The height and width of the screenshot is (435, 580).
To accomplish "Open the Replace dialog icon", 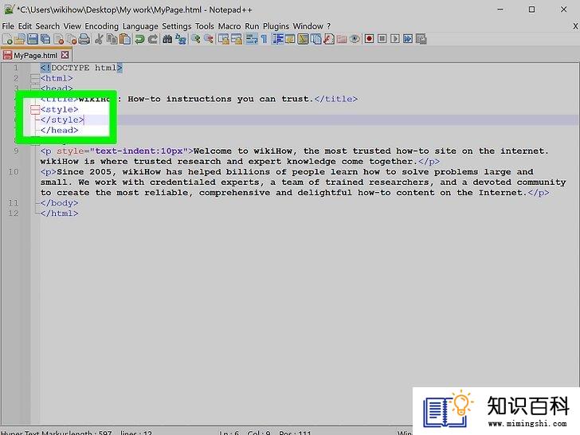I will coord(181,39).
